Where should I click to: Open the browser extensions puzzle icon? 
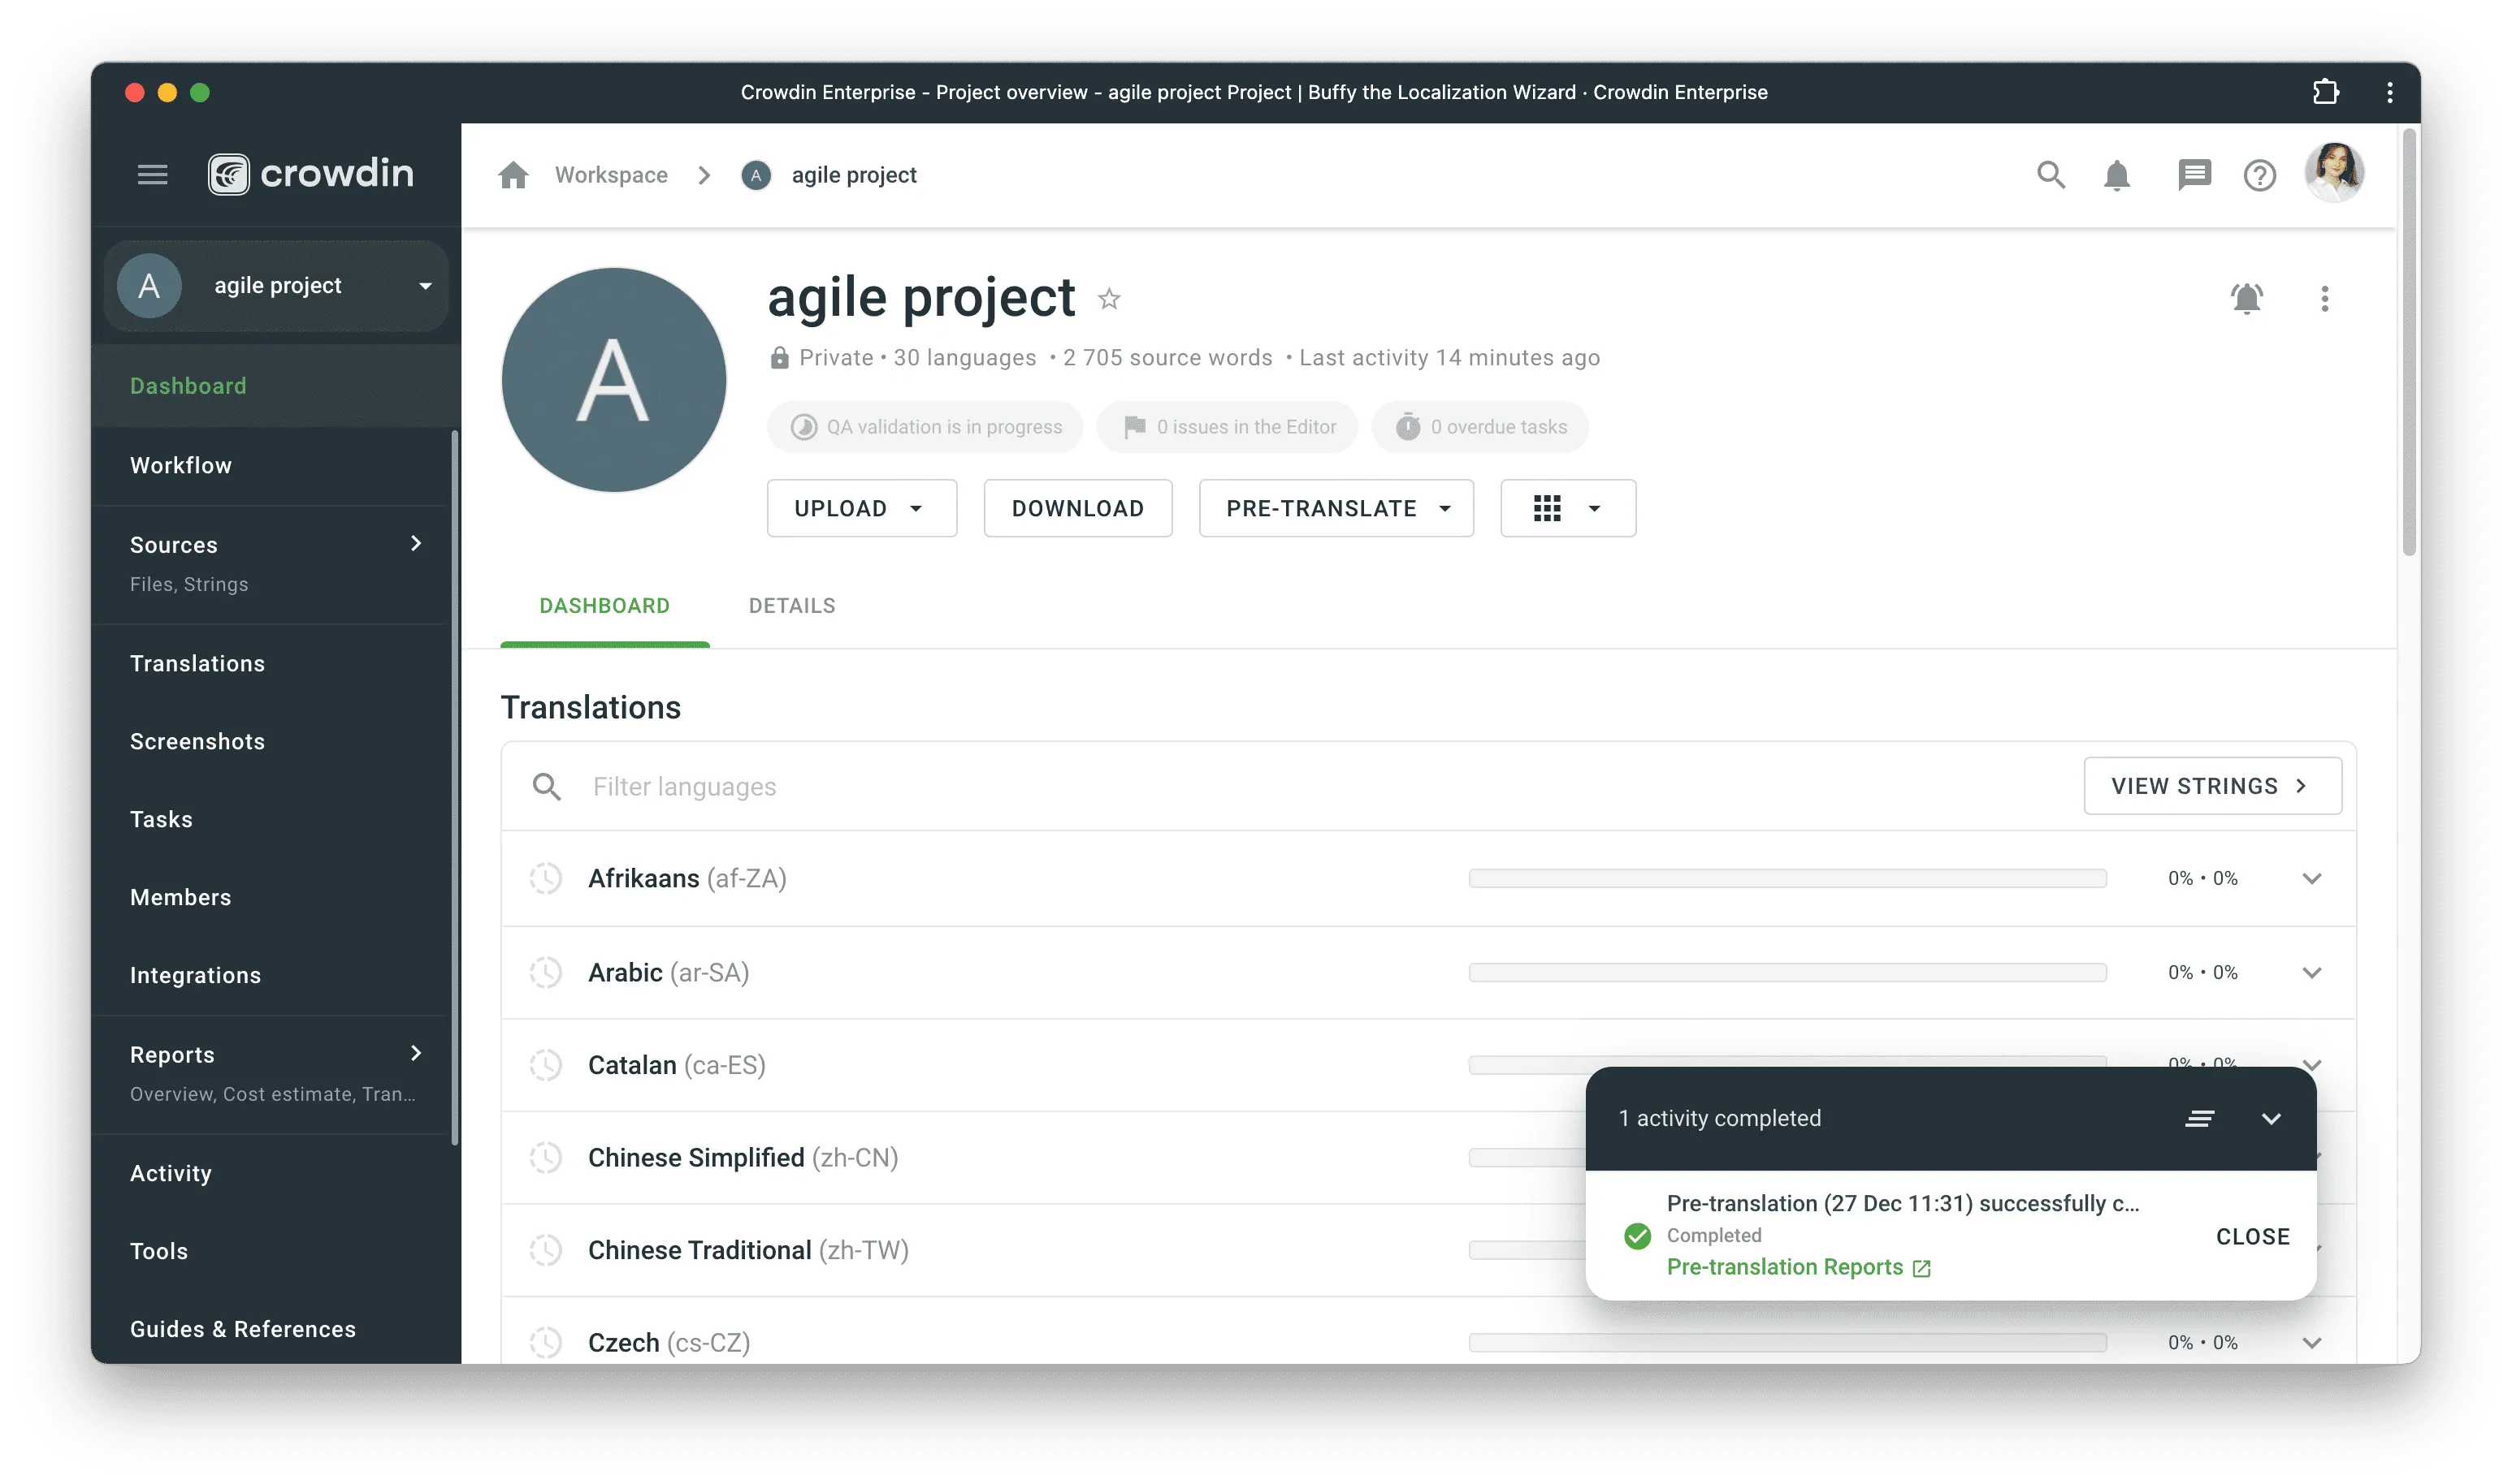tap(2326, 92)
